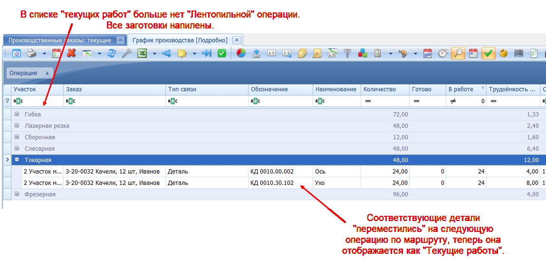Screen dimensions: 546x270
Task: Click the stacked yellow folders icon
Action: [302, 53]
